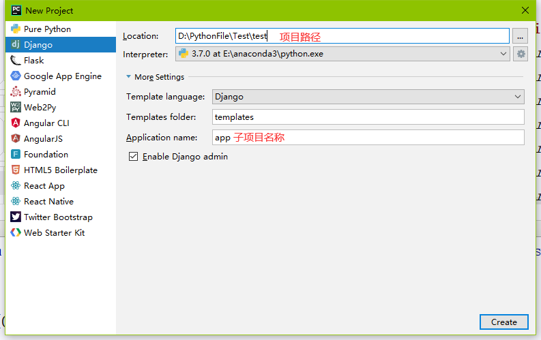This screenshot has width=541, height=340.
Task: Focus the Application name field
Action: pyautogui.click(x=368, y=138)
